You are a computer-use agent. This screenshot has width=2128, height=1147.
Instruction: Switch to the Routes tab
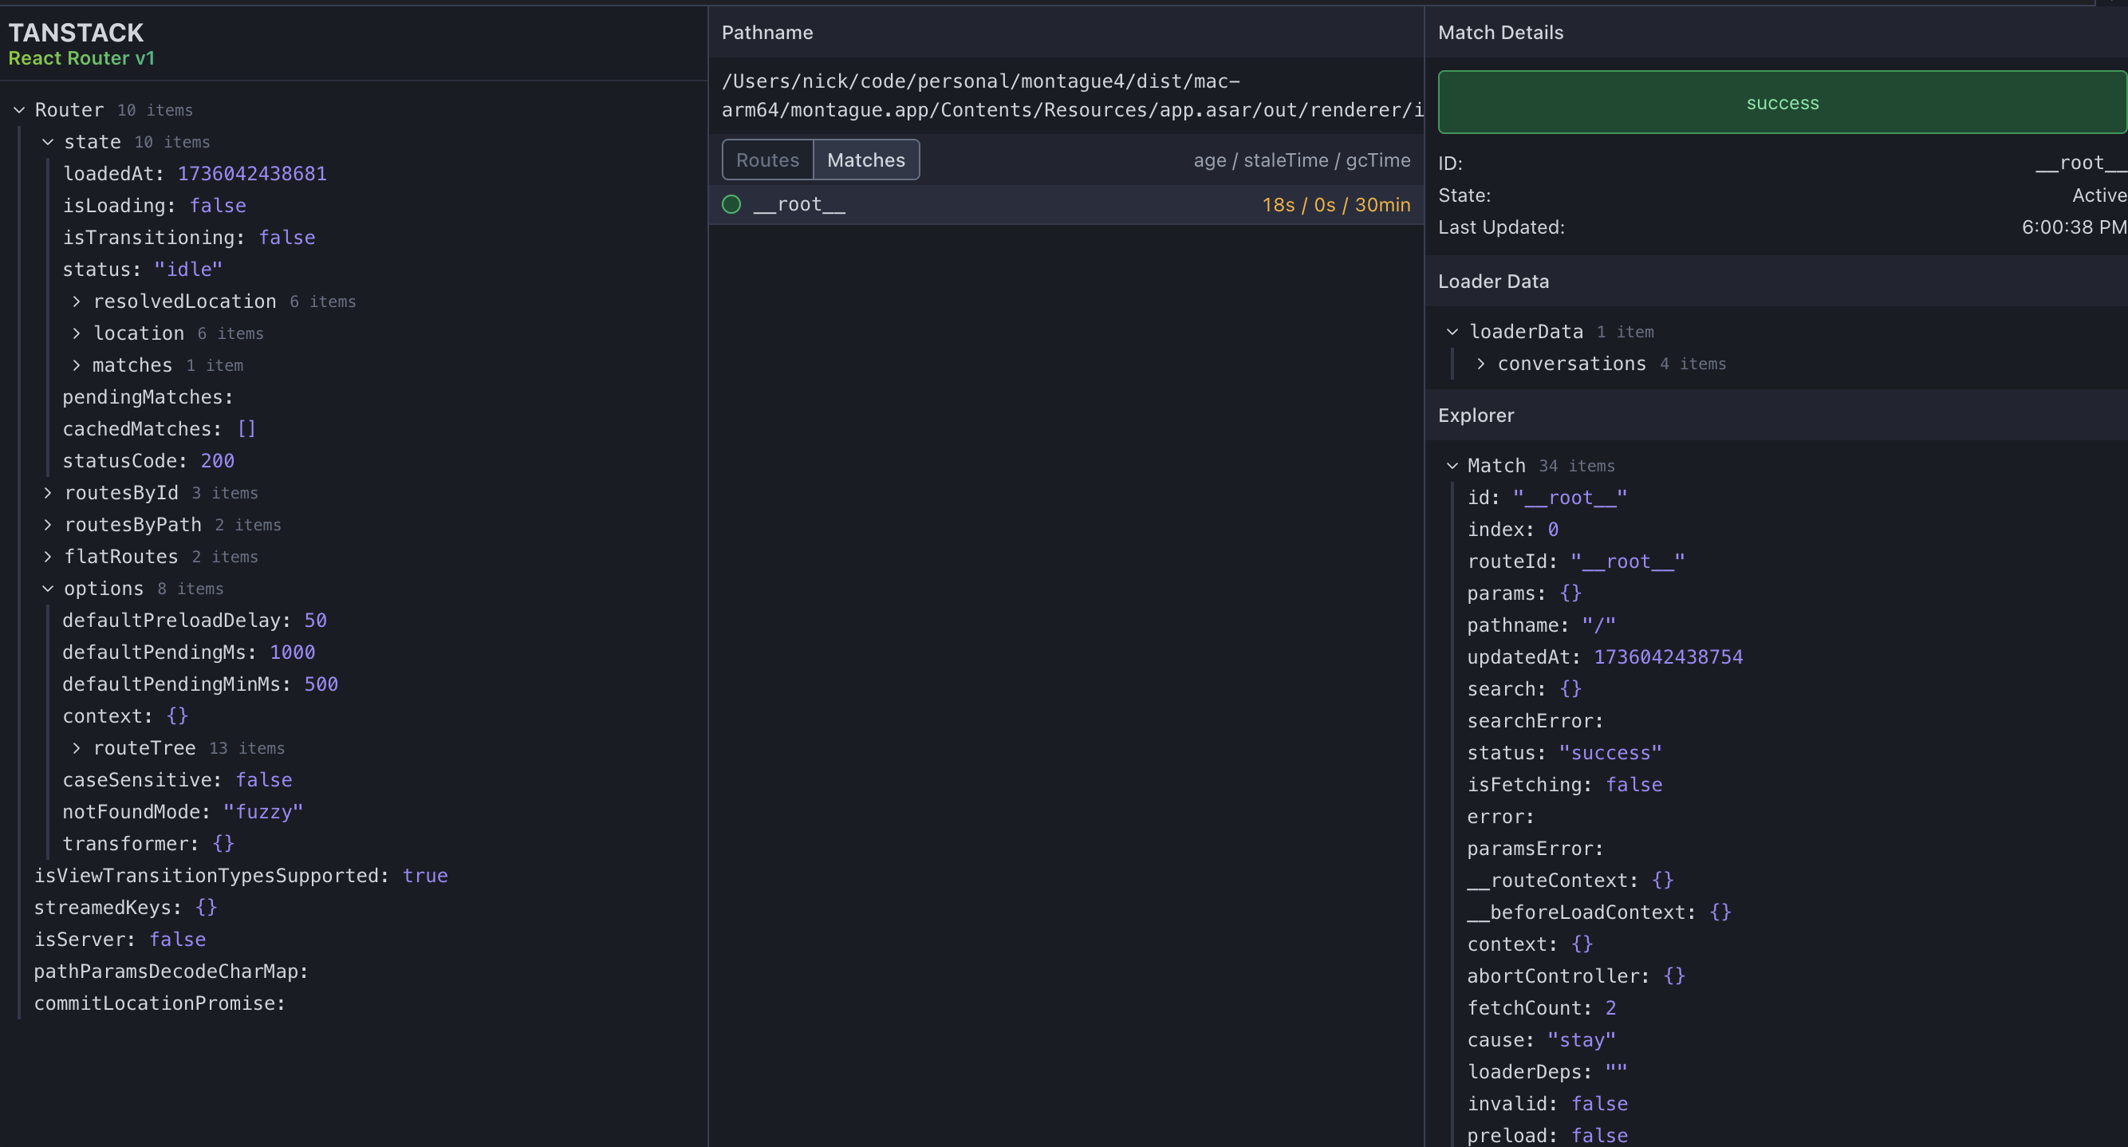767,160
